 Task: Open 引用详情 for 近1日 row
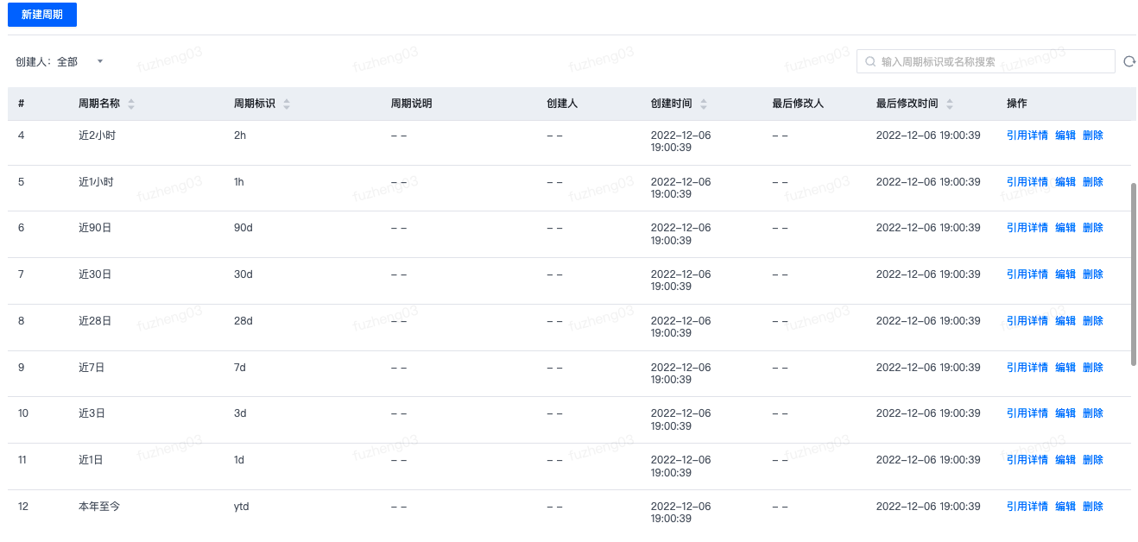[1027, 460]
